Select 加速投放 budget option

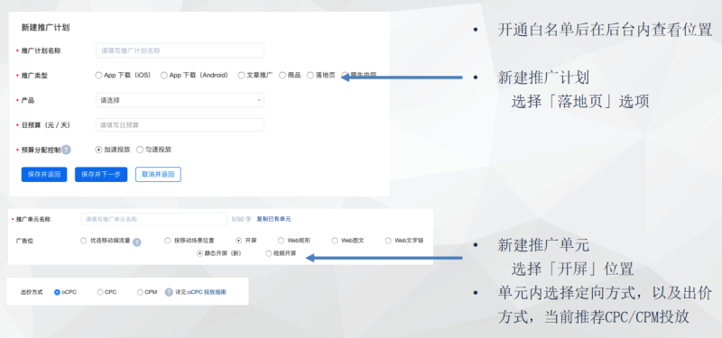click(x=98, y=150)
